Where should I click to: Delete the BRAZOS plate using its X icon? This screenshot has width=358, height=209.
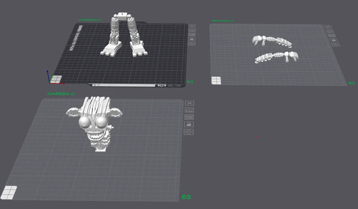pyautogui.click(x=328, y=26)
